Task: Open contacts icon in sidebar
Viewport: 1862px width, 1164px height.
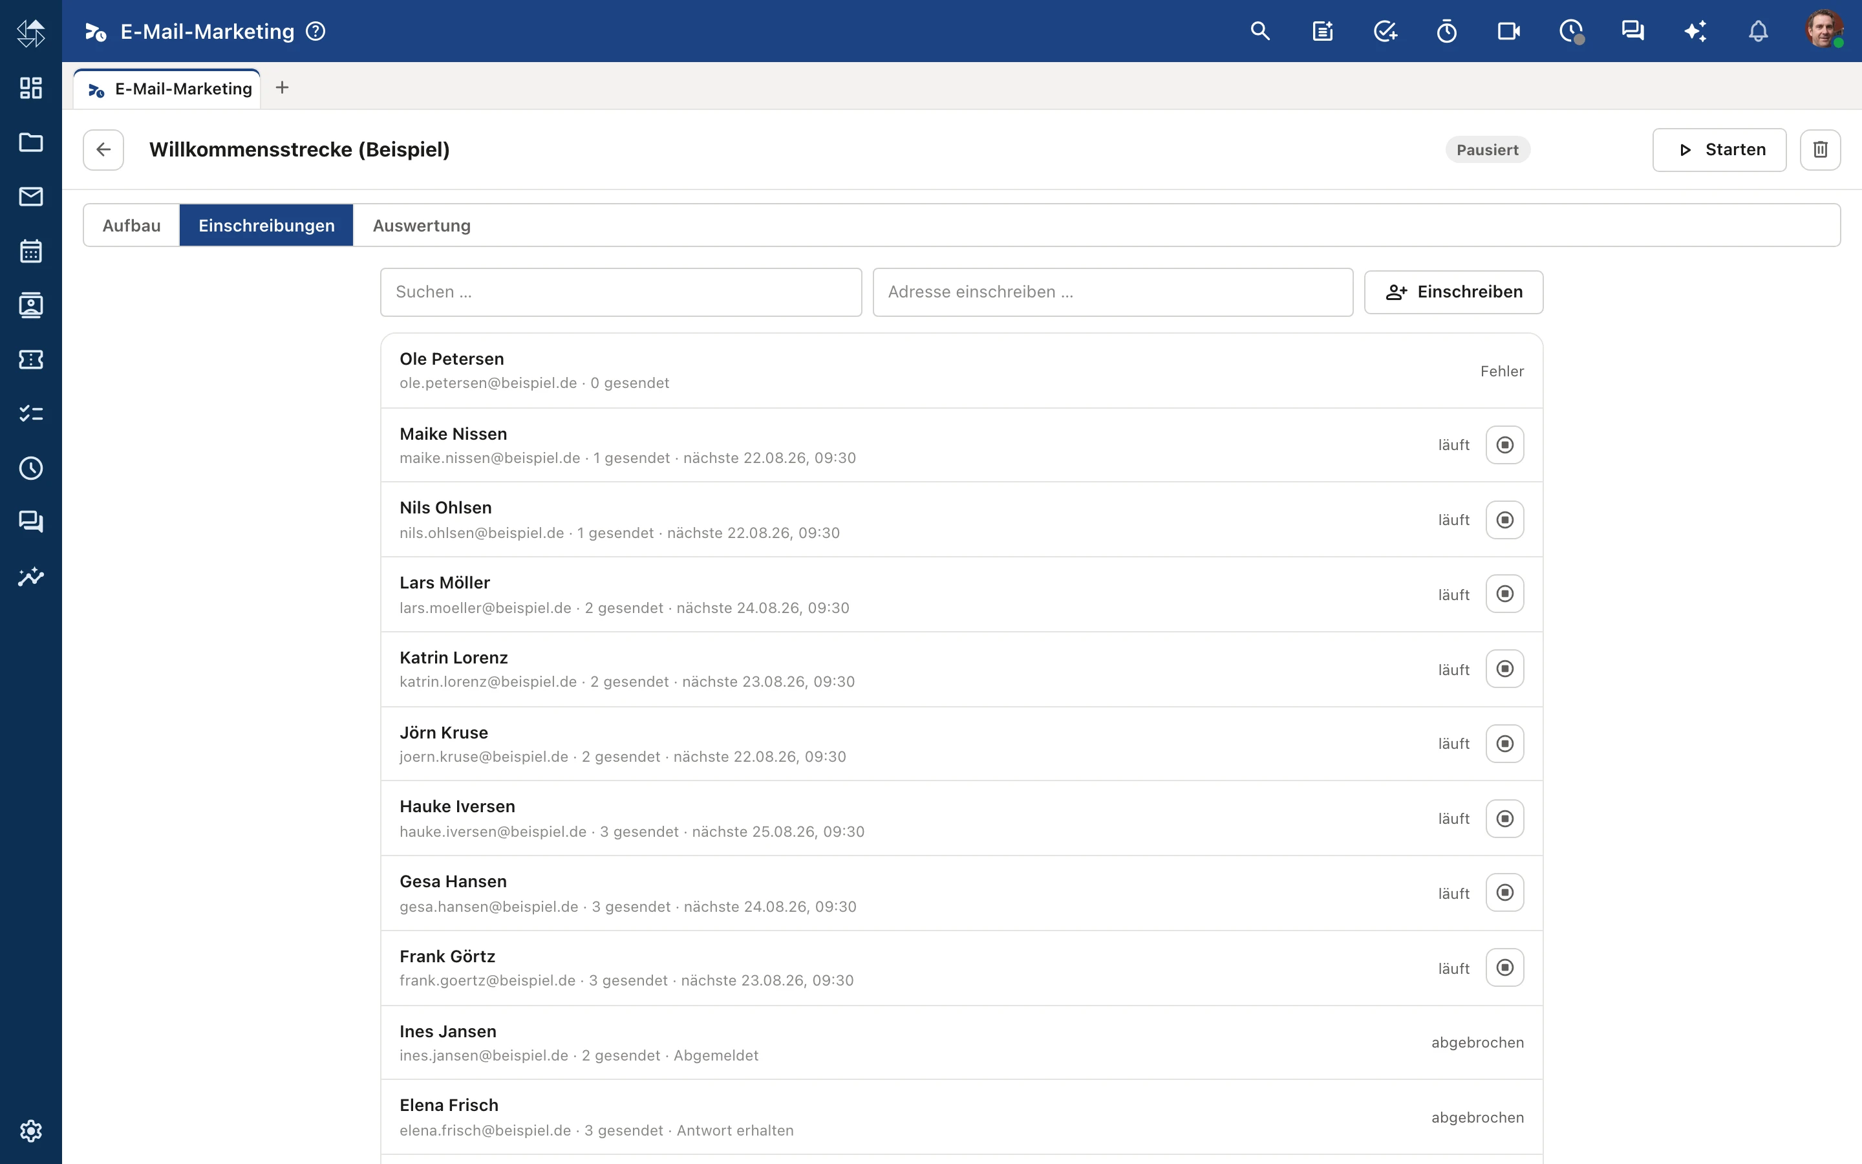Action: click(x=31, y=306)
